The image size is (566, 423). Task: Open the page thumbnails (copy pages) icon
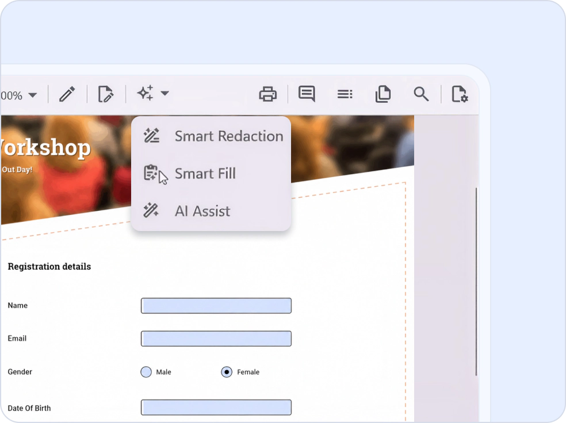pos(383,94)
